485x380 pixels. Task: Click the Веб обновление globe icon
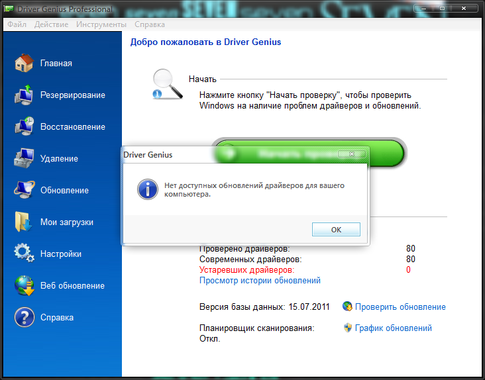coord(24,285)
